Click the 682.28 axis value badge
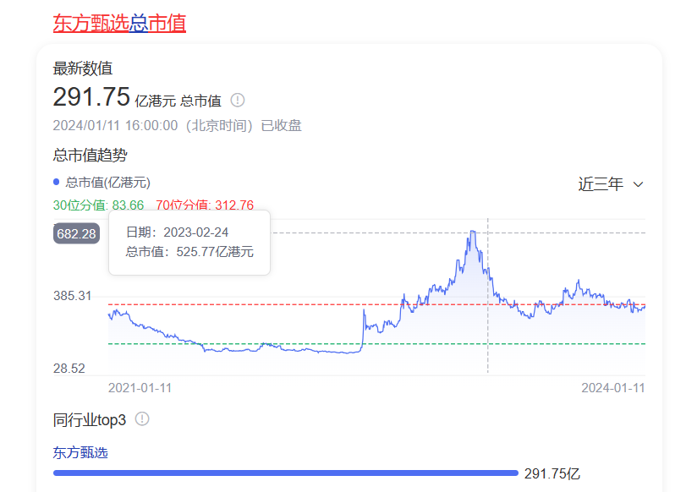Screen dimensions: 697x492 point(76,233)
